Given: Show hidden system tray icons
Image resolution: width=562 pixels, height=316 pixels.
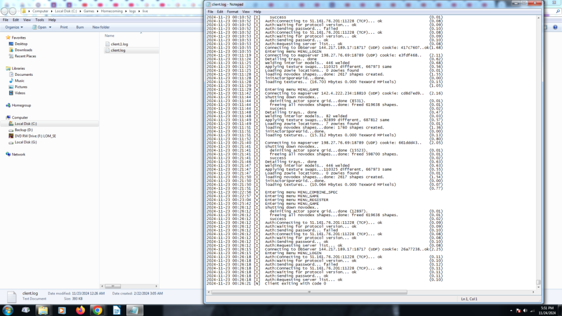Looking at the screenshot, I should pyautogui.click(x=510, y=310).
